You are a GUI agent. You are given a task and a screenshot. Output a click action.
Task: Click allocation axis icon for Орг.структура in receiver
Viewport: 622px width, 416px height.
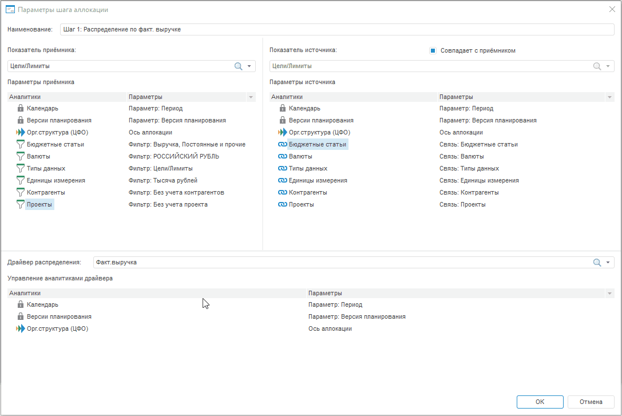(21, 132)
